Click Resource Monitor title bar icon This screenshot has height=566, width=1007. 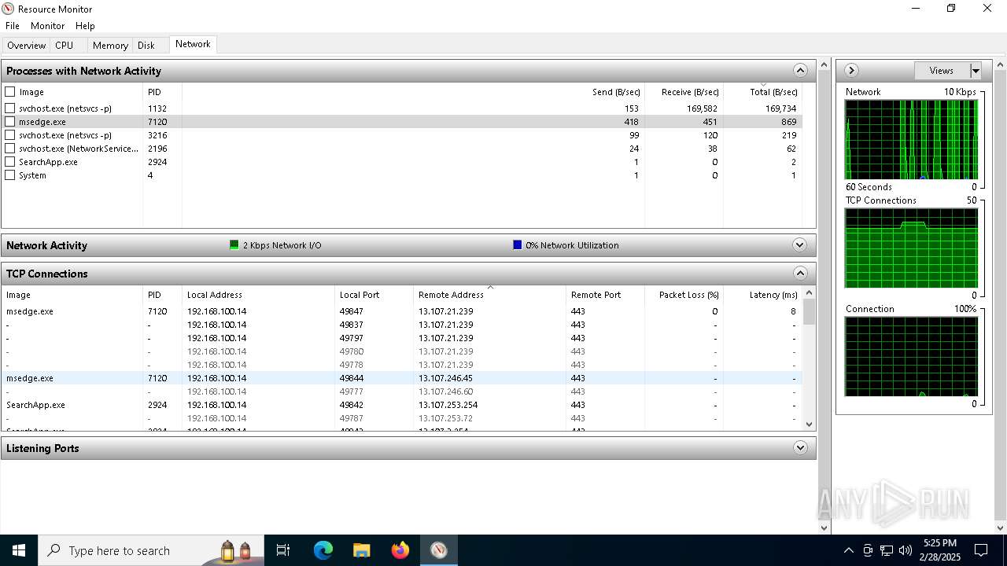click(x=9, y=9)
